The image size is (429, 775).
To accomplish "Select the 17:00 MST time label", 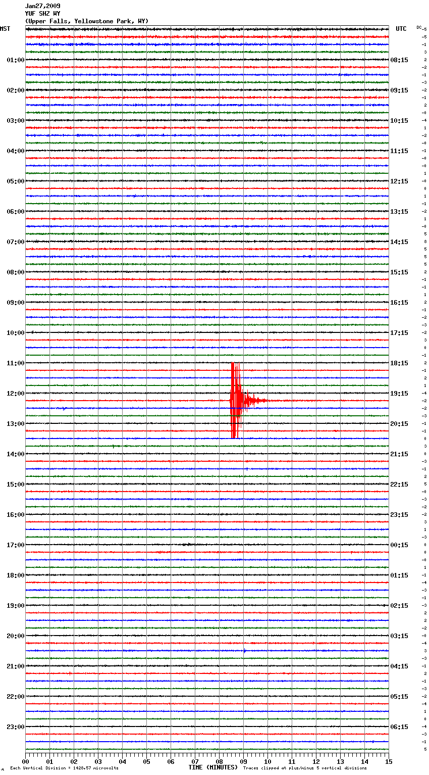I will click(x=16, y=545).
